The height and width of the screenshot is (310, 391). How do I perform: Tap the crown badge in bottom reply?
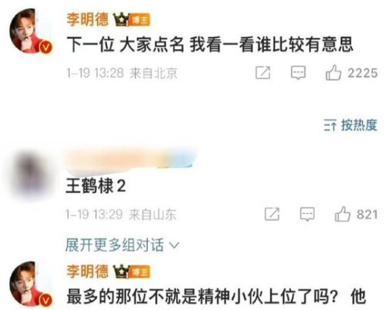pos(121,271)
